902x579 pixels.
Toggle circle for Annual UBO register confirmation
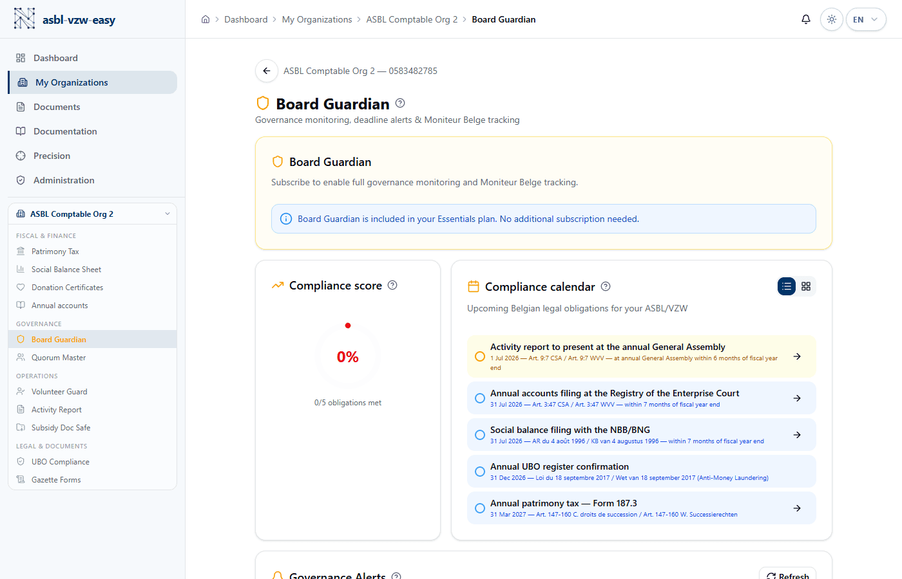tap(480, 472)
